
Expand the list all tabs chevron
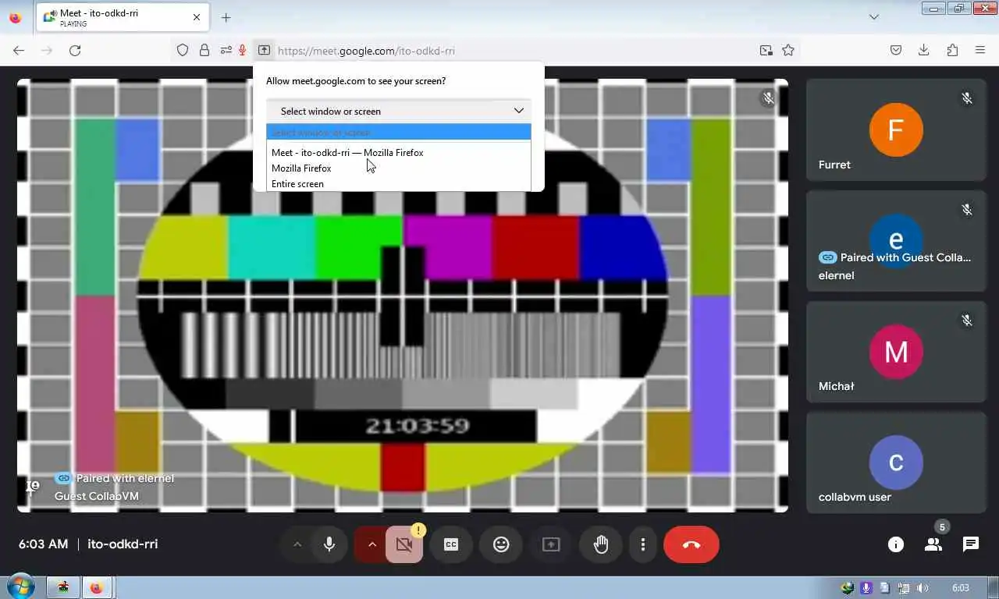[x=874, y=17]
